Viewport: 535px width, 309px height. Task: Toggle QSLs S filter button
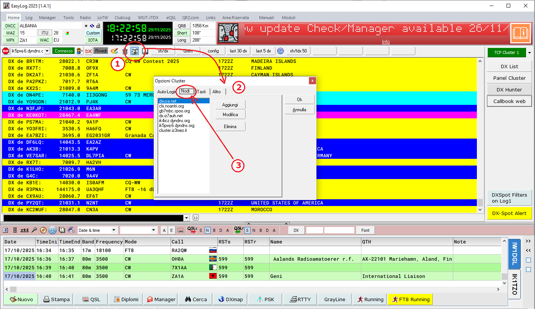pyautogui.click(x=201, y=230)
